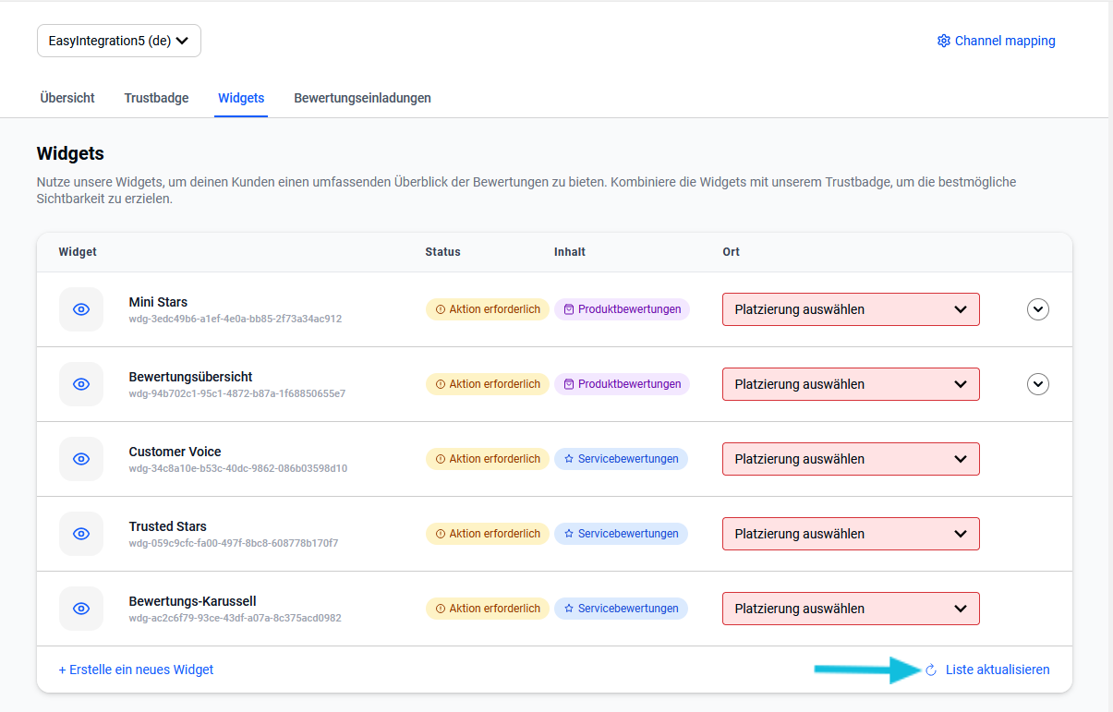This screenshot has height=712, width=1113.
Task: Click the Servicebewertungen tag for Trusted Stars
Action: tap(621, 534)
